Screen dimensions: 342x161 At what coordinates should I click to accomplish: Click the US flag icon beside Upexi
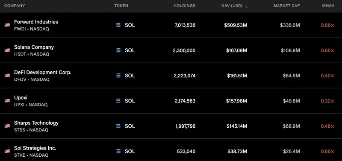[7, 101]
